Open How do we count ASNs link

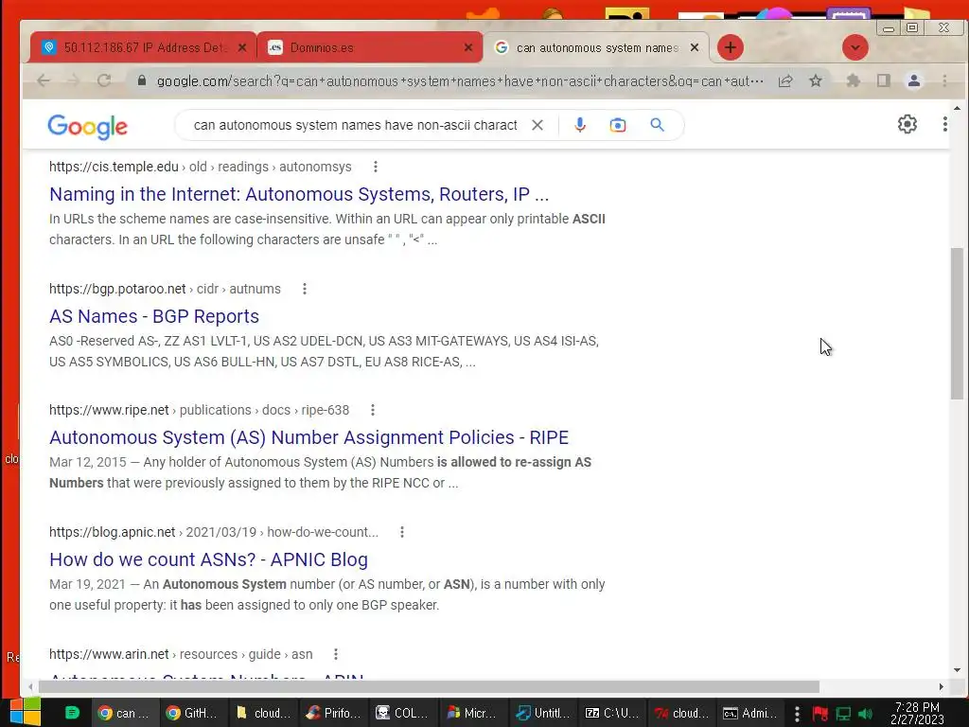coord(208,559)
